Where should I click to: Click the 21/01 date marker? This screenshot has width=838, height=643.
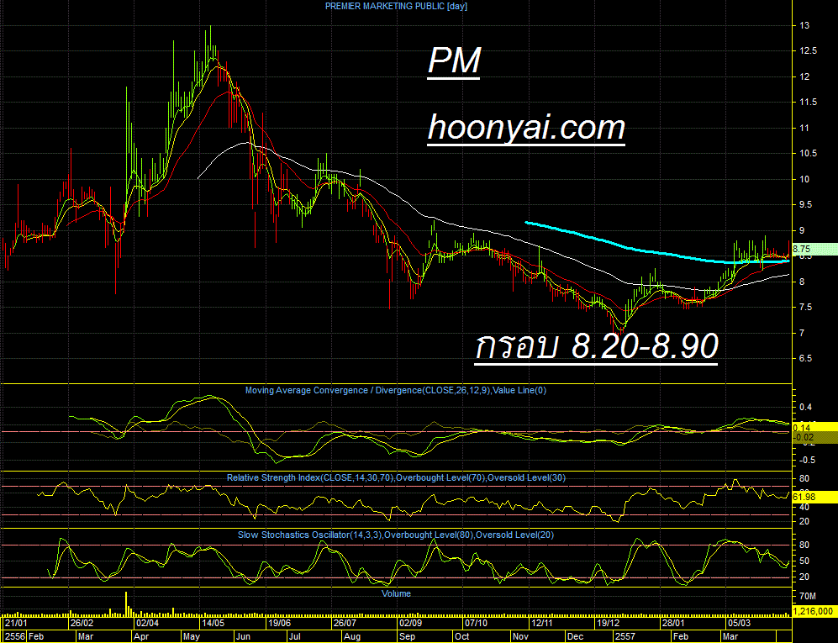[16, 623]
